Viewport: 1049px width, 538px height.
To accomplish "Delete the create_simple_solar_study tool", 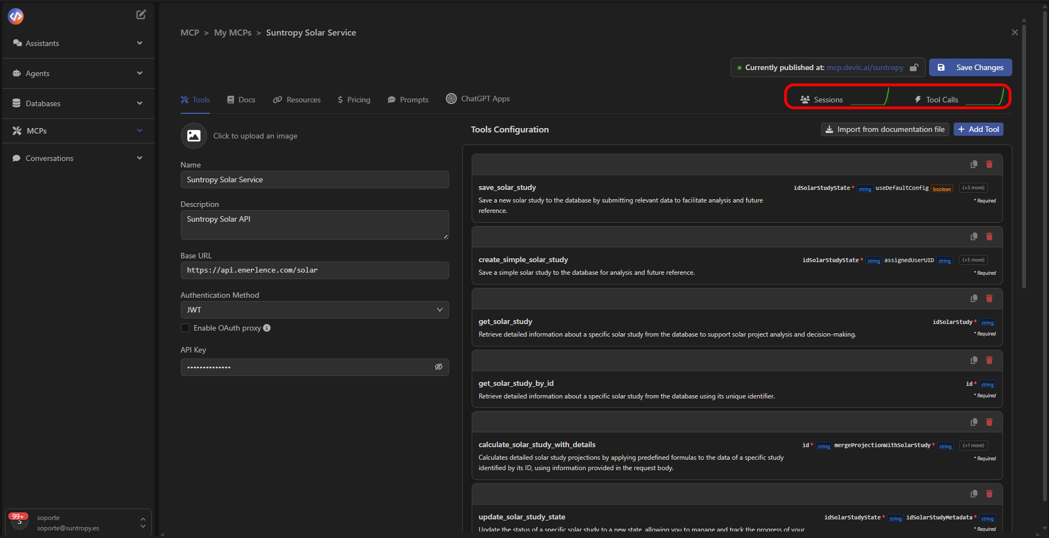I will (x=989, y=236).
